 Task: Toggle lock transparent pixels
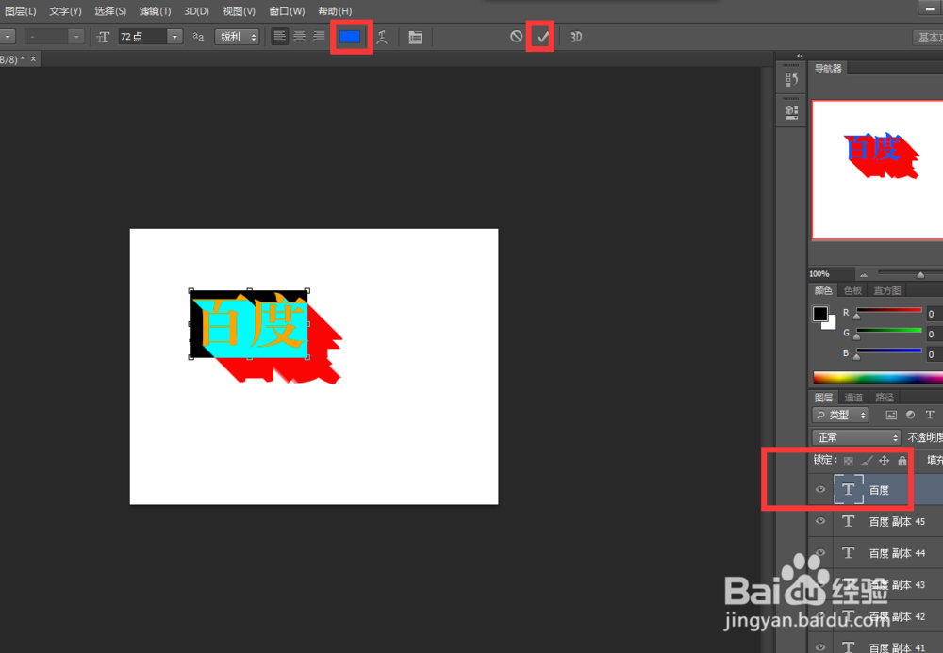point(848,461)
